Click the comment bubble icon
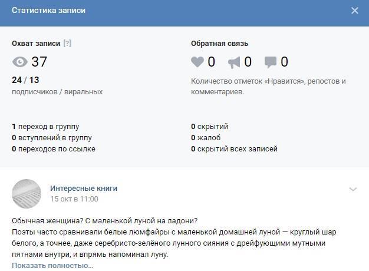The width and height of the screenshot is (369, 271). [x=271, y=62]
